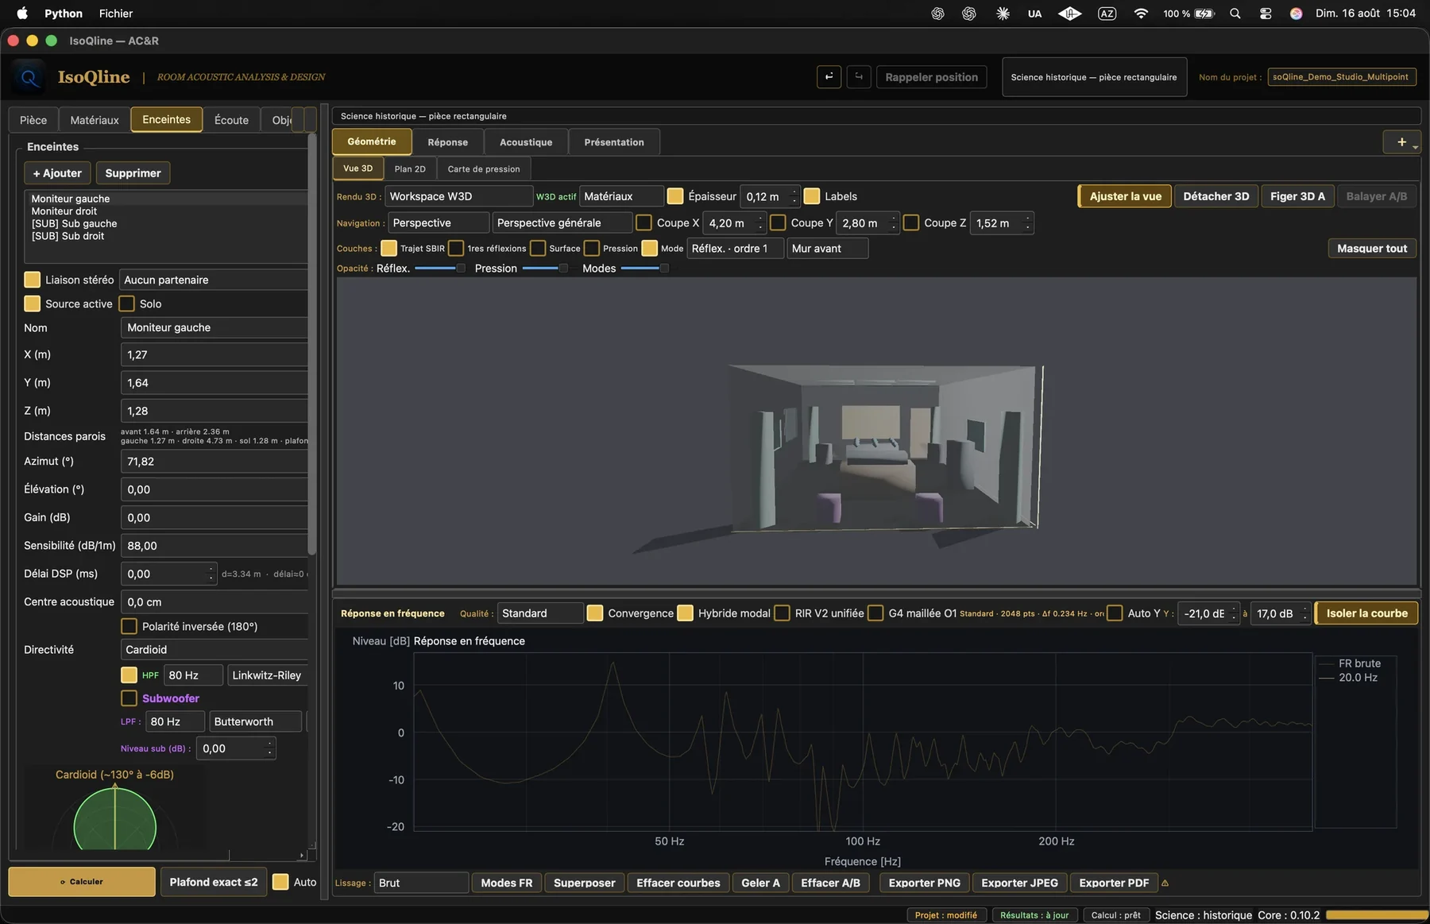Screen dimensions: 1430x924
Task: Click the UA text menu bar icon
Action: coord(1034,14)
